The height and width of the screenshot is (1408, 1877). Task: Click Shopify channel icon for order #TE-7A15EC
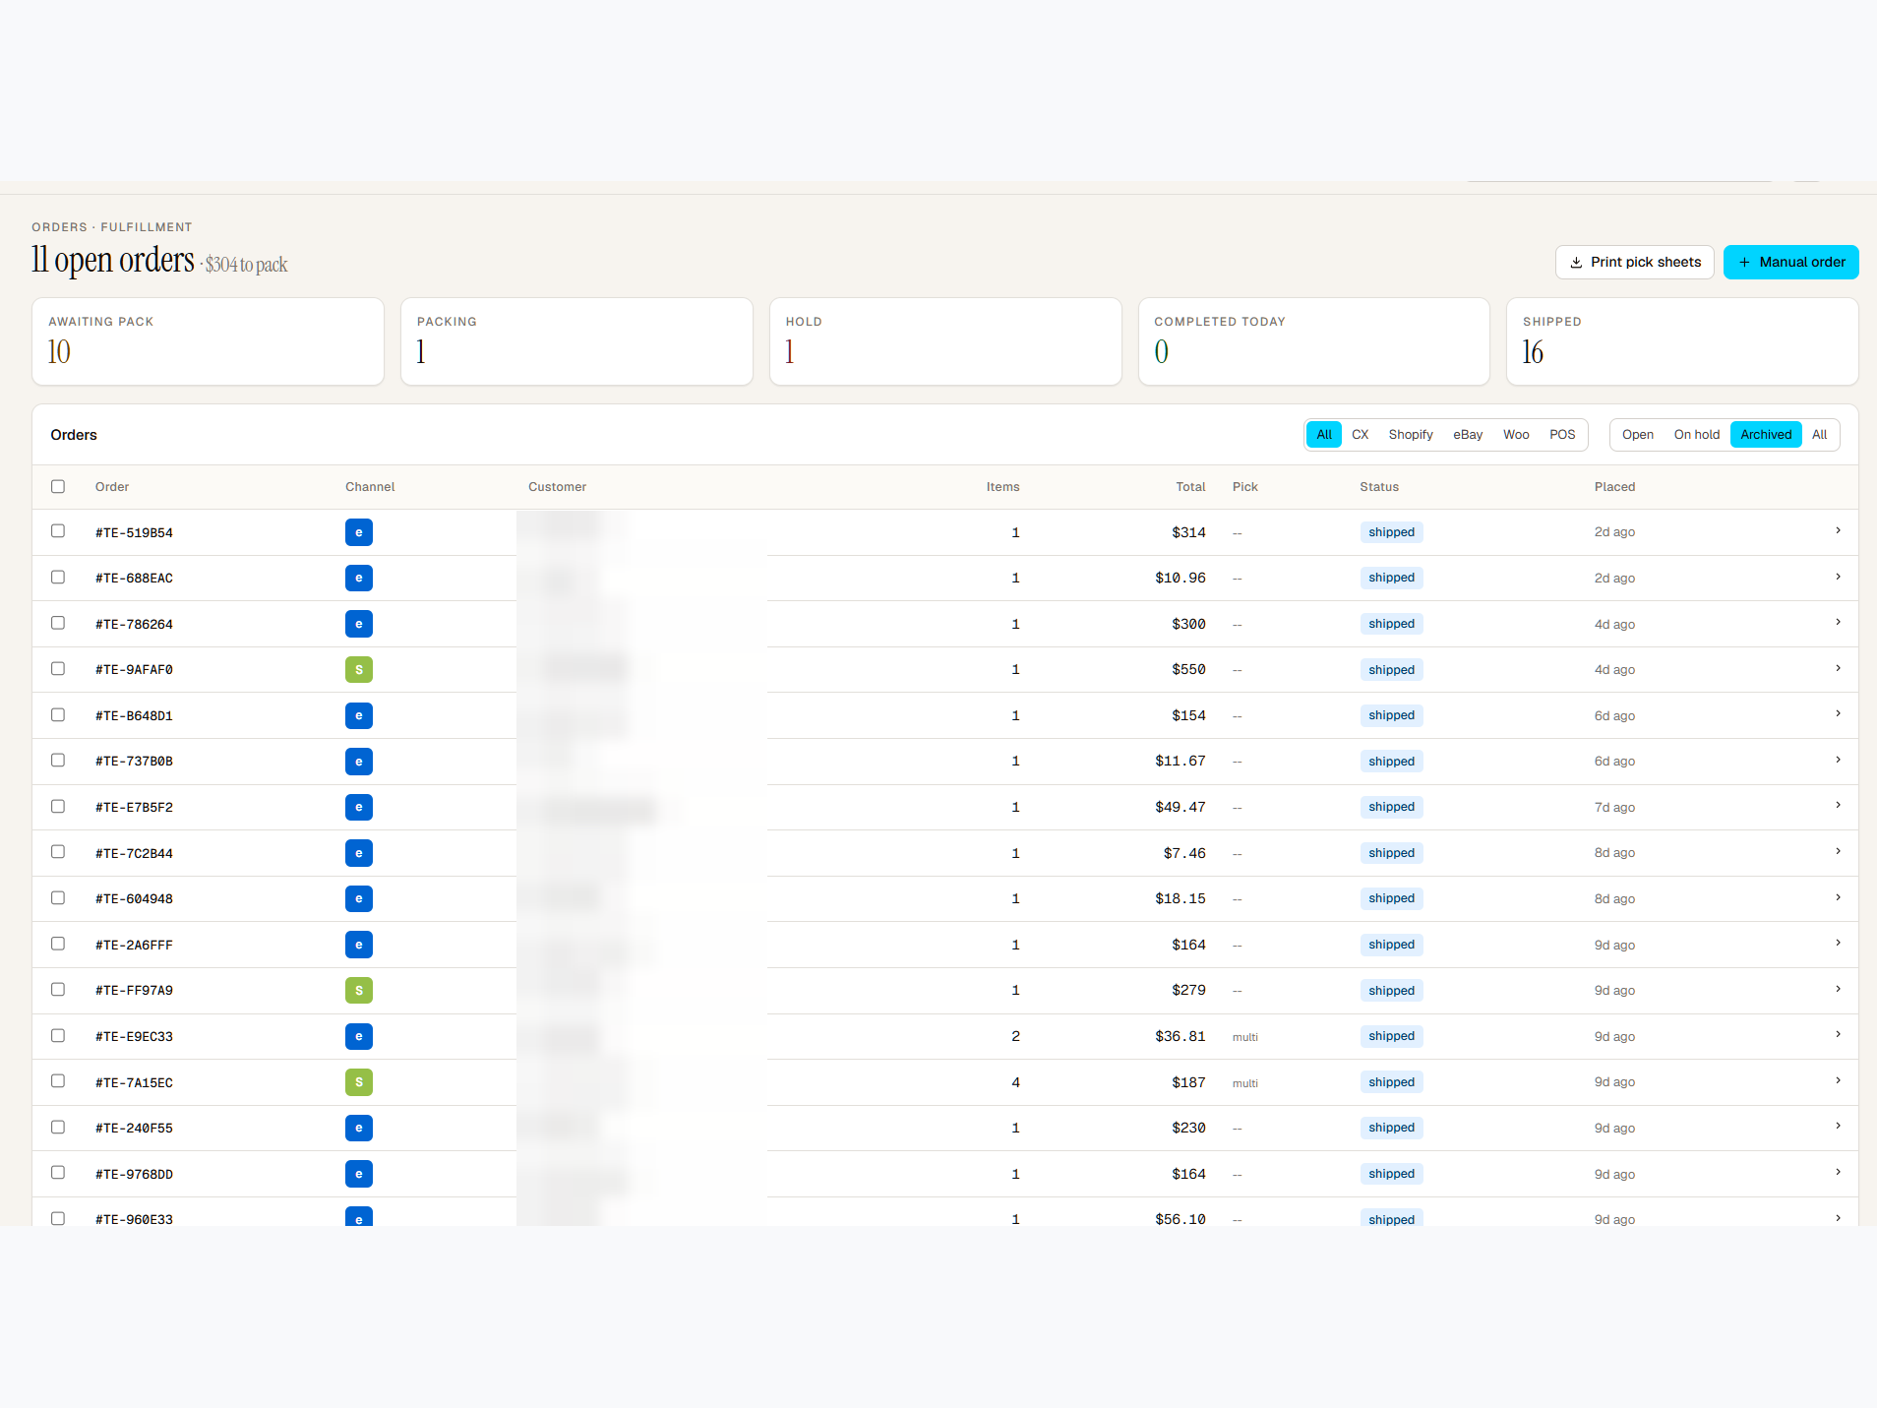[359, 1082]
